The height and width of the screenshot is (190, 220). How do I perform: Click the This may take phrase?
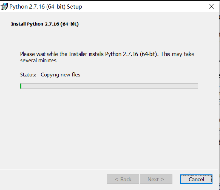tap(177, 54)
